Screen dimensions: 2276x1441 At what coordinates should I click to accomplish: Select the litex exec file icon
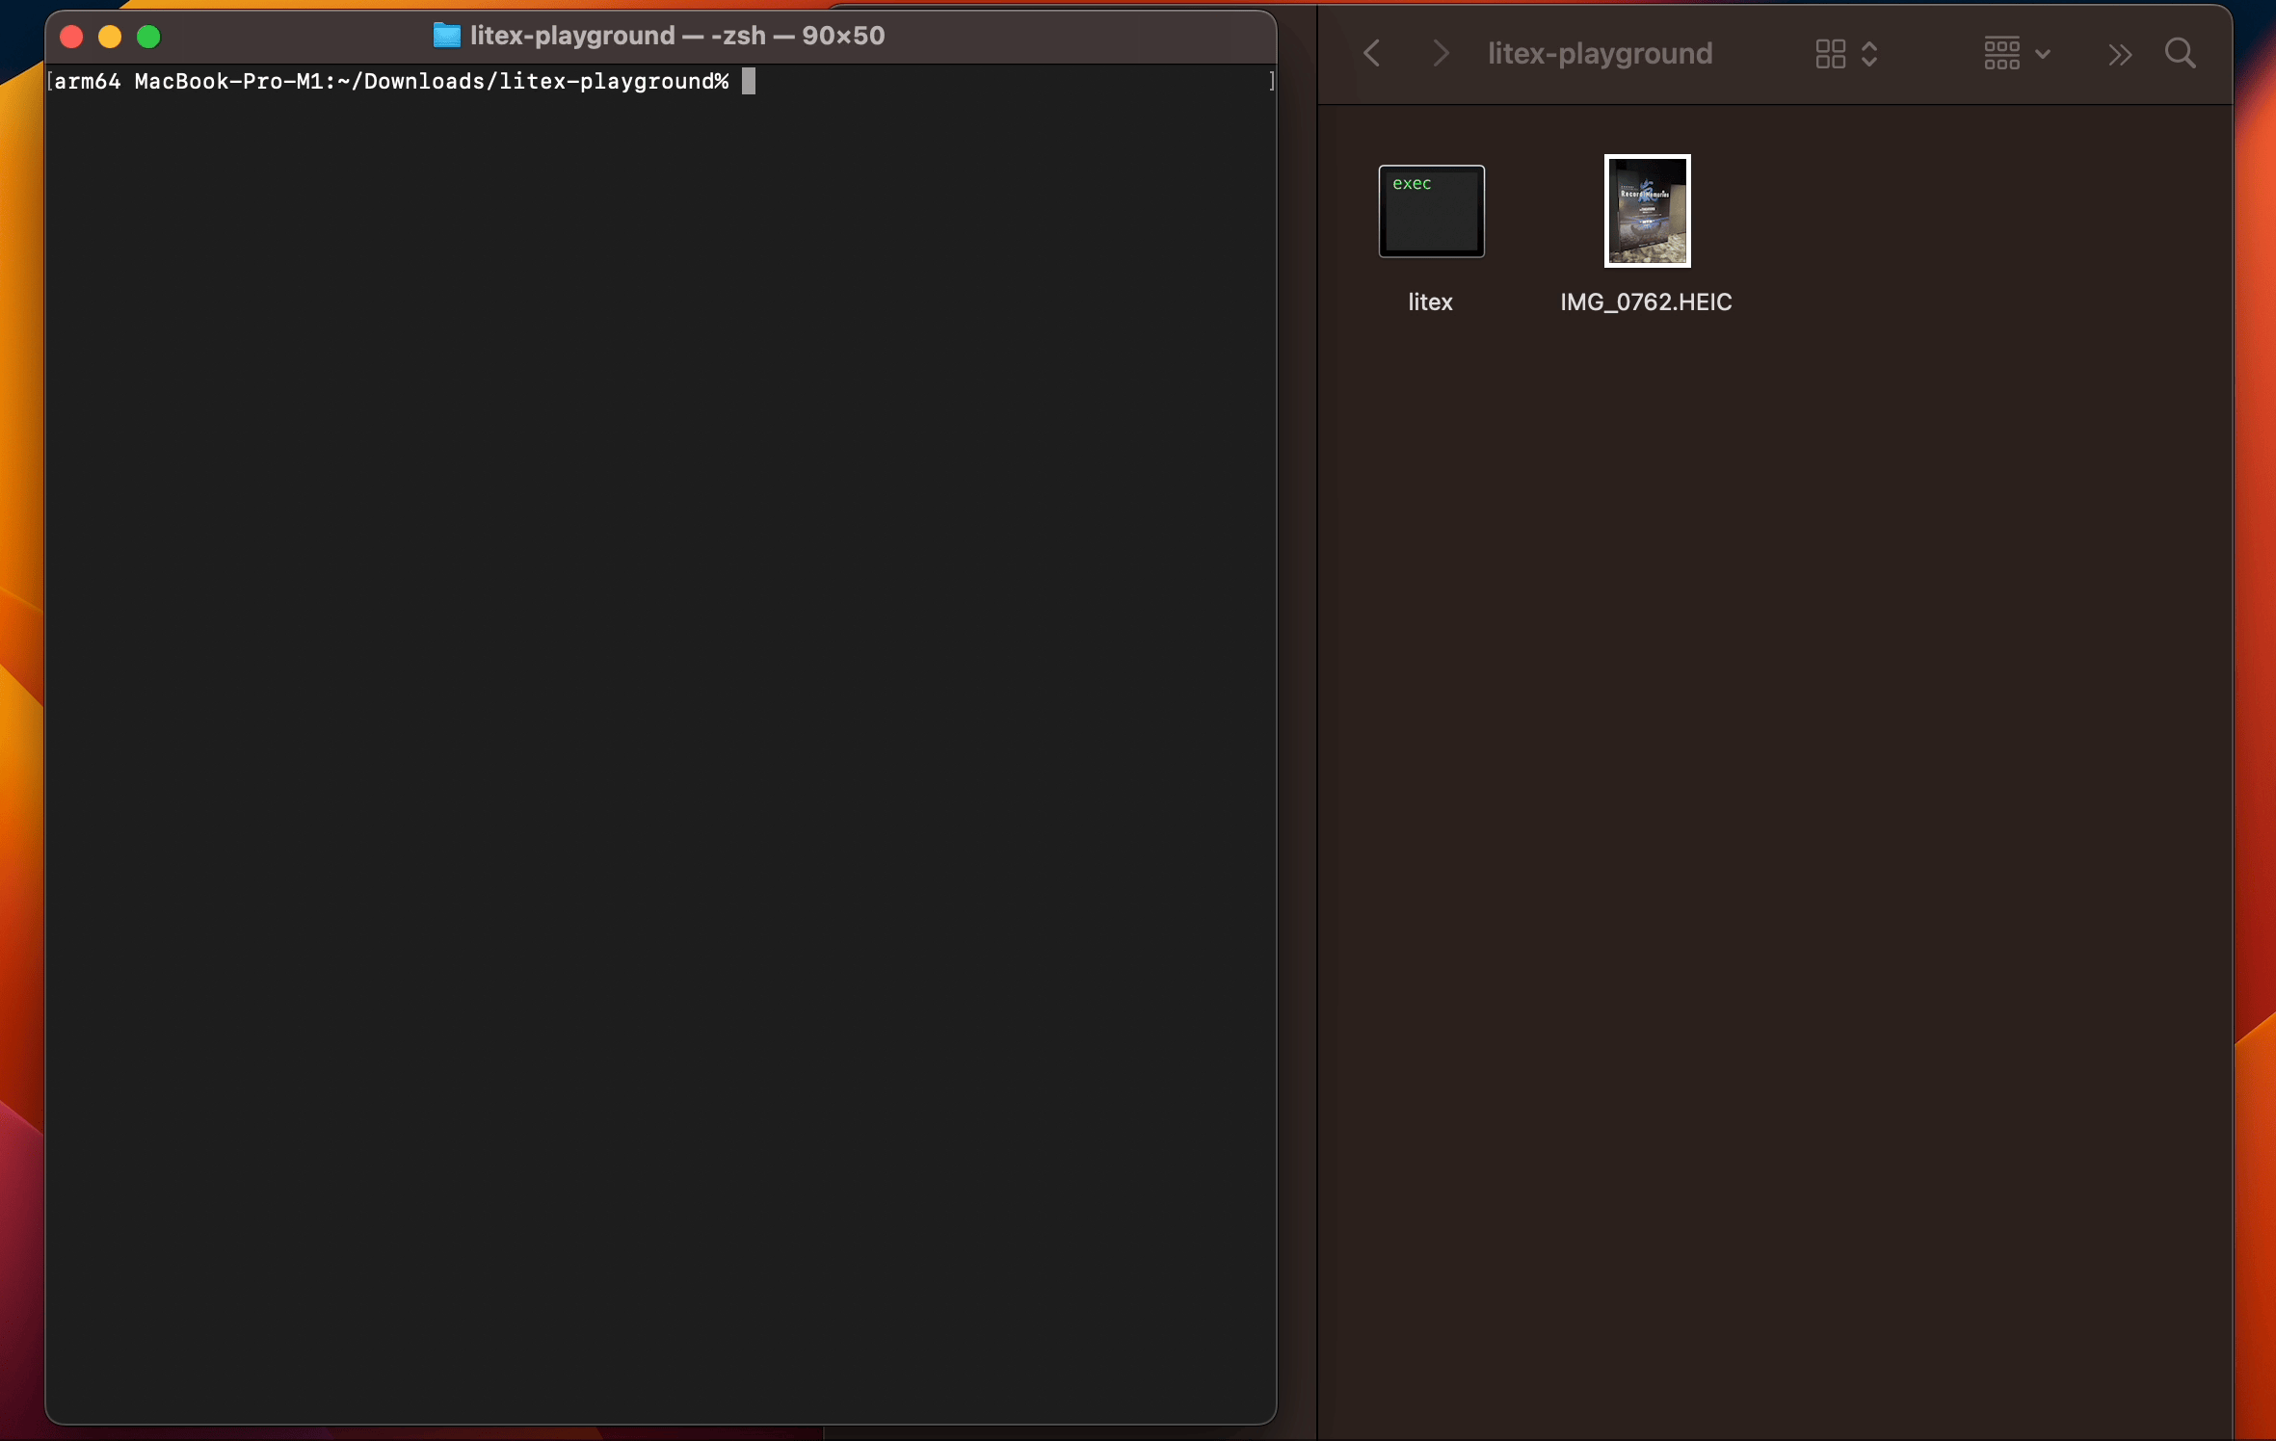point(1431,211)
